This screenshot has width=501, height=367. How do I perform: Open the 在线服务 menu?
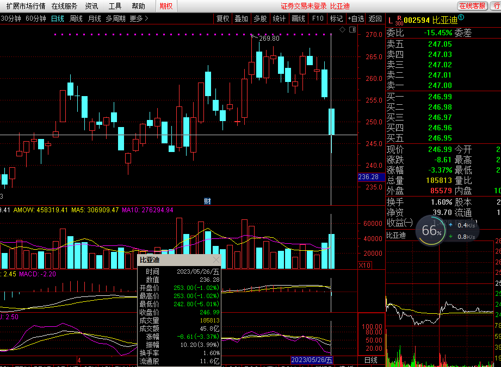tap(64, 6)
